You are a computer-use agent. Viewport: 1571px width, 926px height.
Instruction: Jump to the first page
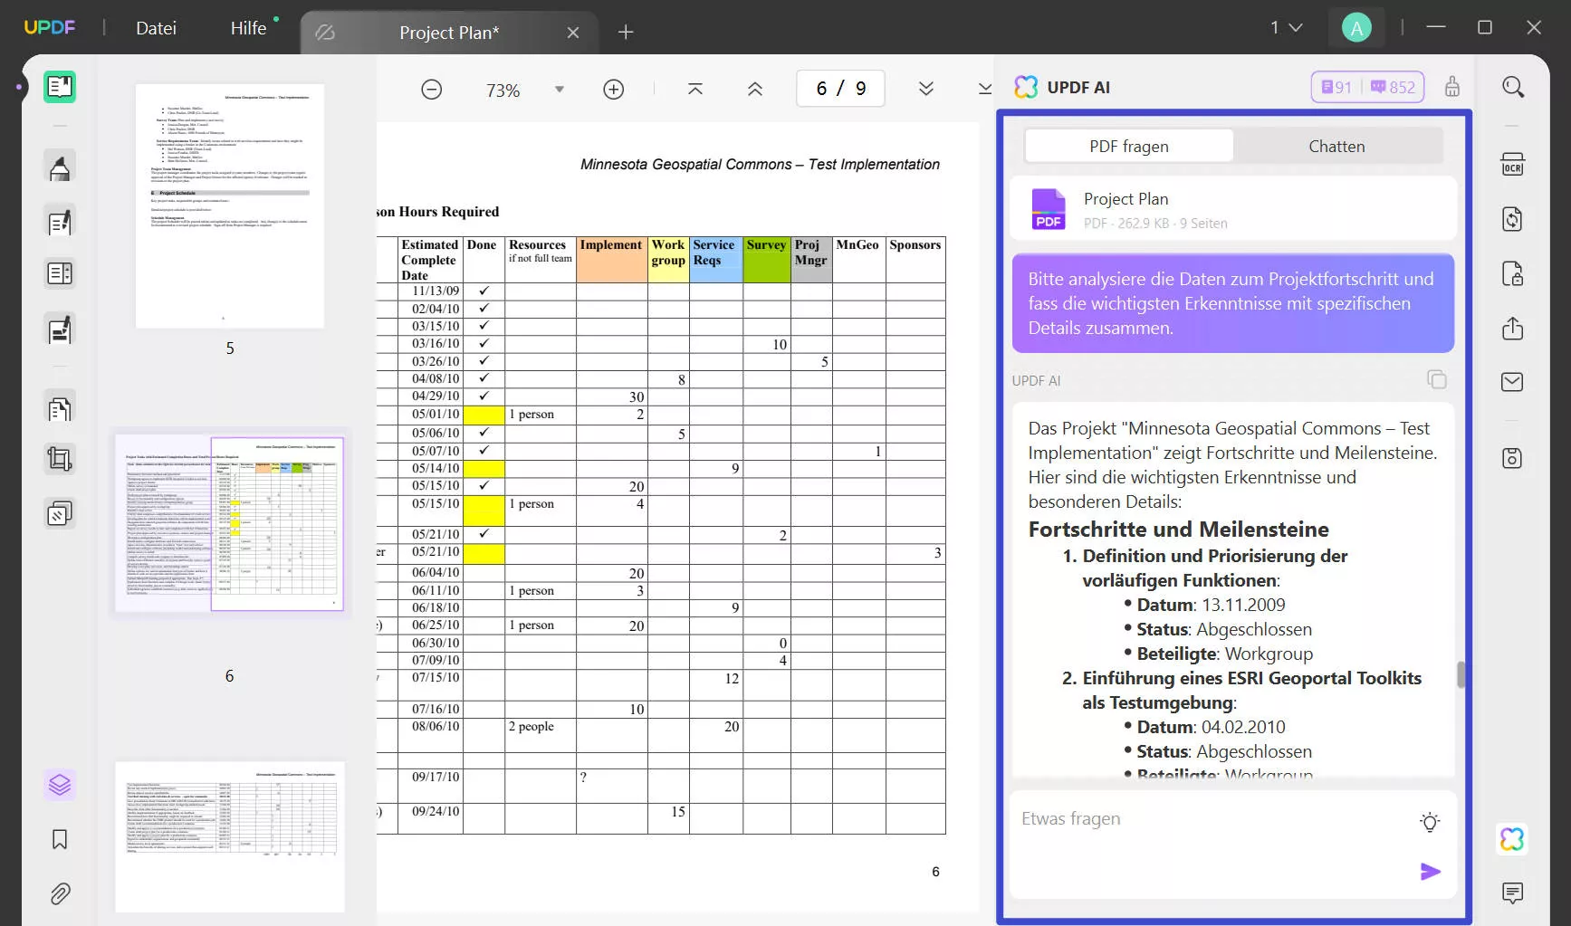[695, 89]
